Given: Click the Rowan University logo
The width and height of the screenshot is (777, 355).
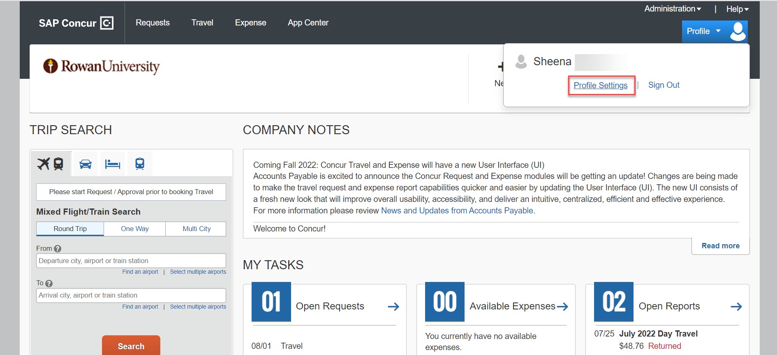Looking at the screenshot, I should (102, 66).
